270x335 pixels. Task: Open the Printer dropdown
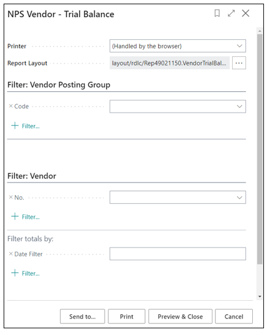tap(178, 46)
